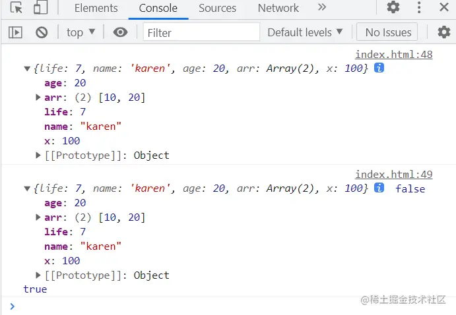Click the false value after second object
This screenshot has width=456, height=315.
coord(410,188)
